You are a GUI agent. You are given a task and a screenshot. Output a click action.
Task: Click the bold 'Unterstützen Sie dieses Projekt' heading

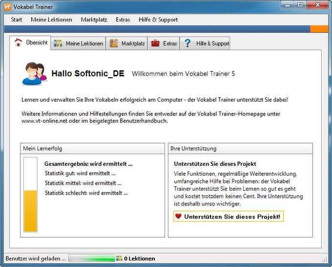[215, 164]
